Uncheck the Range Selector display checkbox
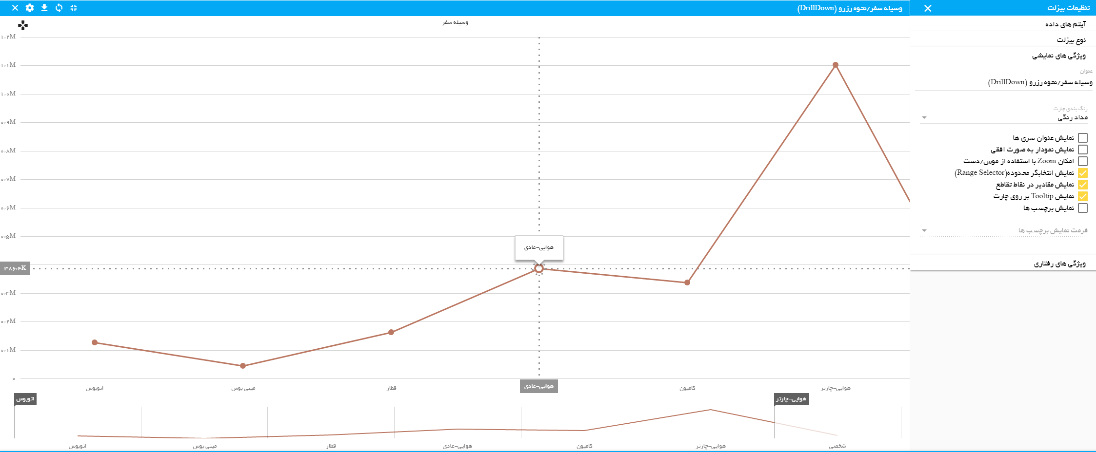The image size is (1096, 452). [1083, 173]
